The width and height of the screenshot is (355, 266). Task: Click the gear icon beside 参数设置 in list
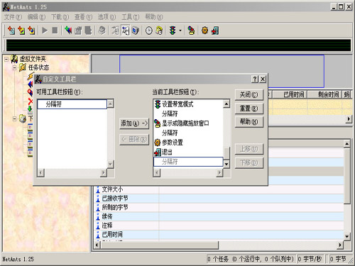pyautogui.click(x=158, y=143)
